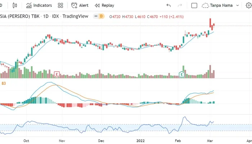Click the low price L4610 value
252x144 pixels.
point(140,17)
